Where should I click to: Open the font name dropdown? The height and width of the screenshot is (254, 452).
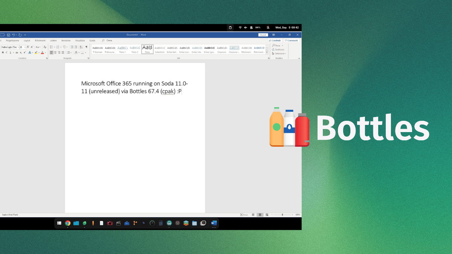click(18, 47)
